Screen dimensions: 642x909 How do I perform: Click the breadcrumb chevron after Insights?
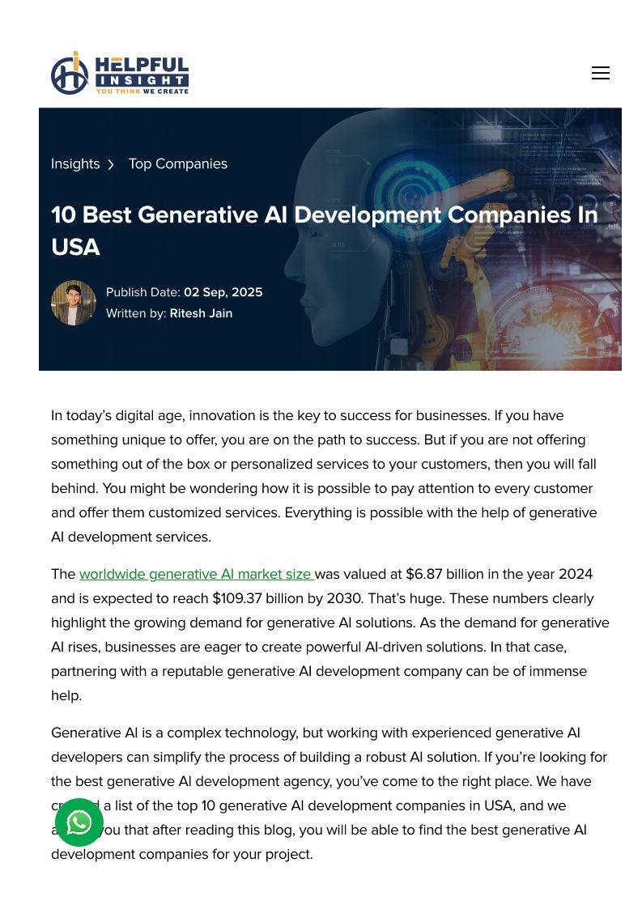coord(111,164)
